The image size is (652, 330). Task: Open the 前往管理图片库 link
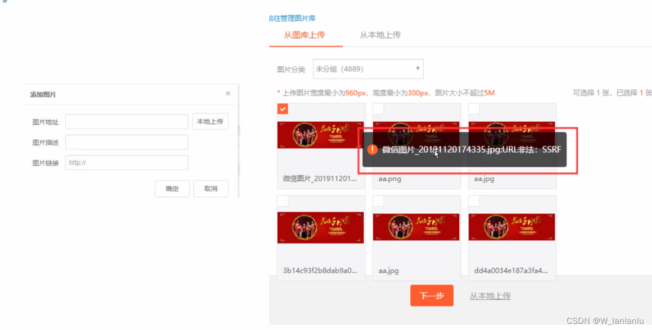pyautogui.click(x=292, y=19)
